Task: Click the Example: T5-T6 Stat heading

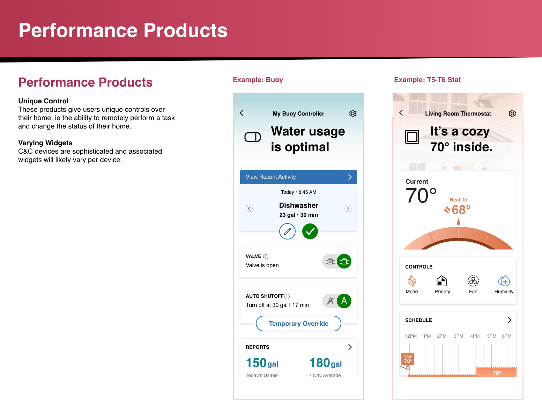Action: (x=427, y=80)
